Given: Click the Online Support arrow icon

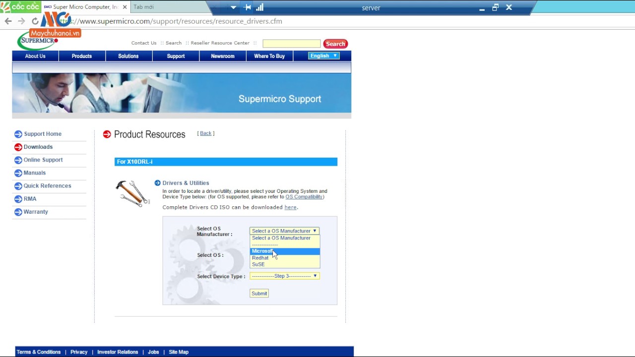Looking at the screenshot, I should [x=18, y=160].
